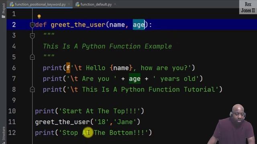
Task: Click line number 11 in gutter
Action: tap(12, 122)
